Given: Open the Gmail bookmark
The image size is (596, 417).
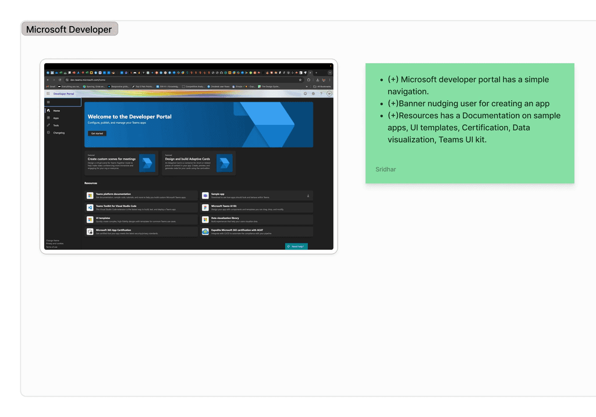Looking at the screenshot, I should pos(51,87).
